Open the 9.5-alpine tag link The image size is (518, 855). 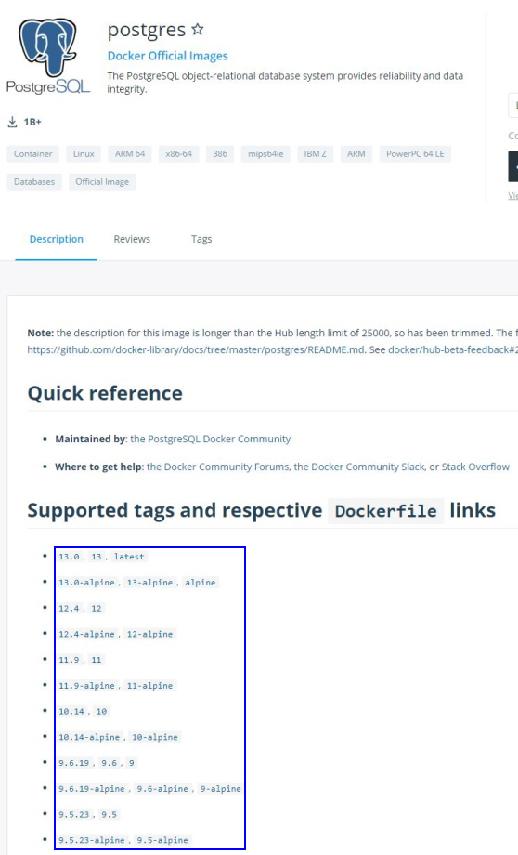coord(162,840)
